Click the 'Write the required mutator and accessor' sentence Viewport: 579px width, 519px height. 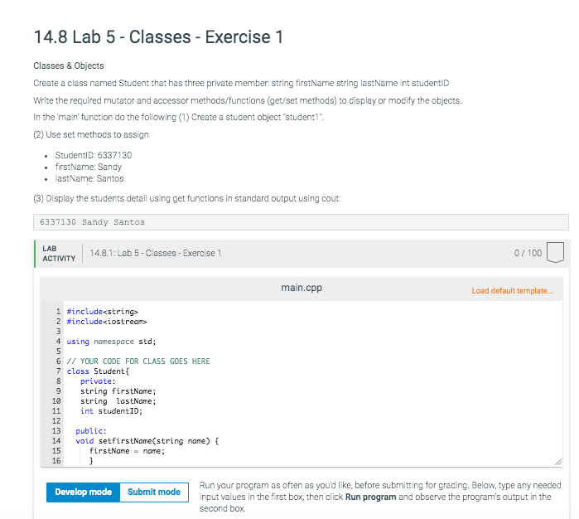tap(248, 100)
